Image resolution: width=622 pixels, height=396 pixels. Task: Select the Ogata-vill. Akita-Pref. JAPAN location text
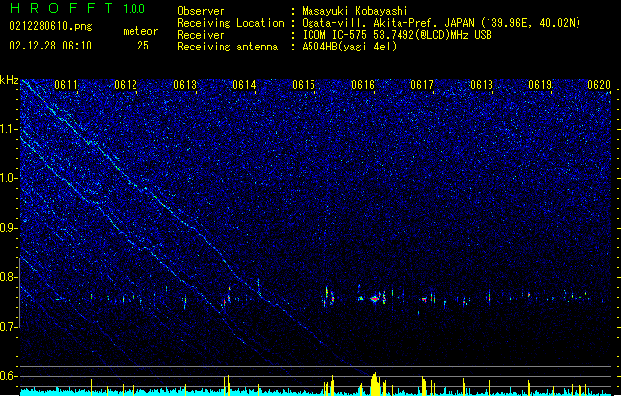(x=441, y=23)
